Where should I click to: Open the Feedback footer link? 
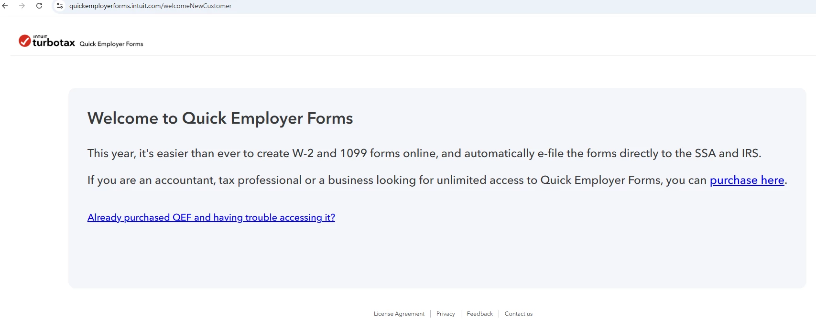480,314
